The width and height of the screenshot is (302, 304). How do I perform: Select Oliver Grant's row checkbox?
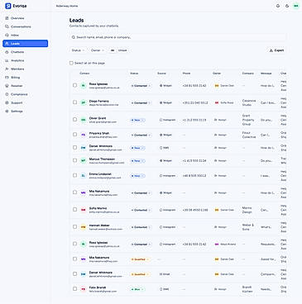pos(74,119)
